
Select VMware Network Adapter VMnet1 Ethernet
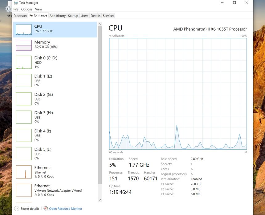click(58, 190)
